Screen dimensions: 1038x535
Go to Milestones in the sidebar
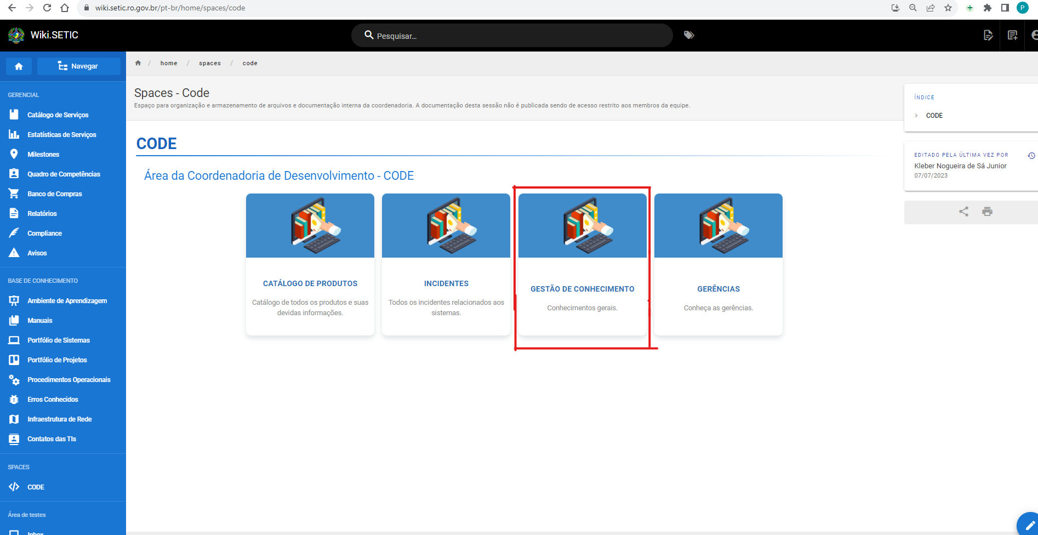coord(43,155)
